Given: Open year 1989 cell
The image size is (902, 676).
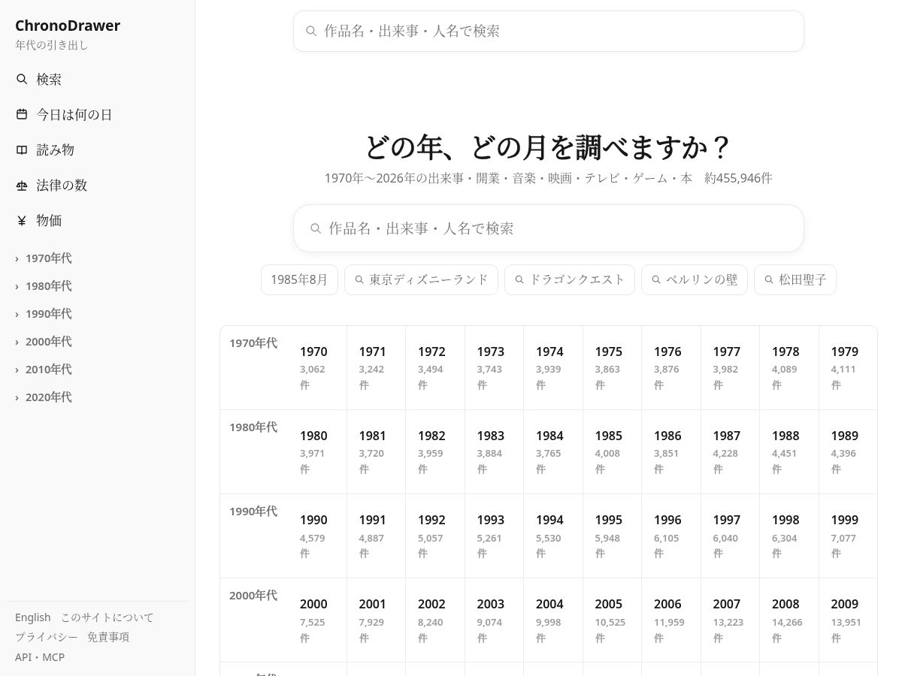Looking at the screenshot, I should pos(848,451).
